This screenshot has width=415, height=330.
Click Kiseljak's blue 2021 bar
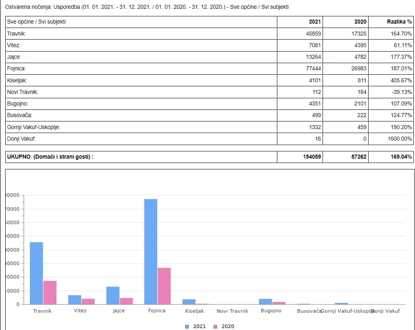pyautogui.click(x=189, y=302)
